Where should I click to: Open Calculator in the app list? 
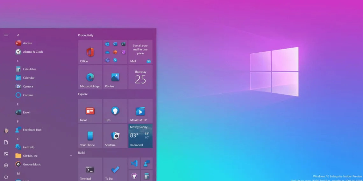44,69
